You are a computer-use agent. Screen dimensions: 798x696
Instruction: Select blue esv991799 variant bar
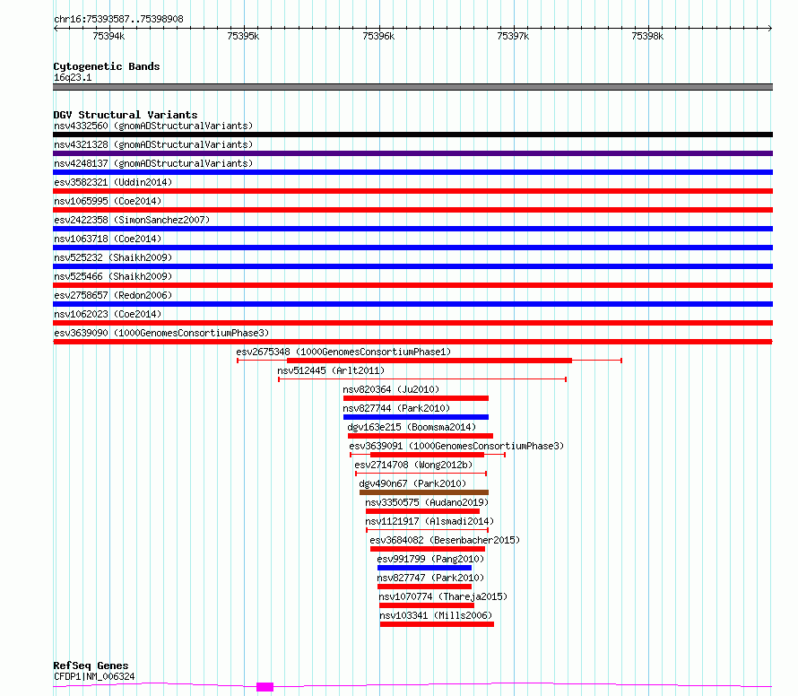point(424,568)
